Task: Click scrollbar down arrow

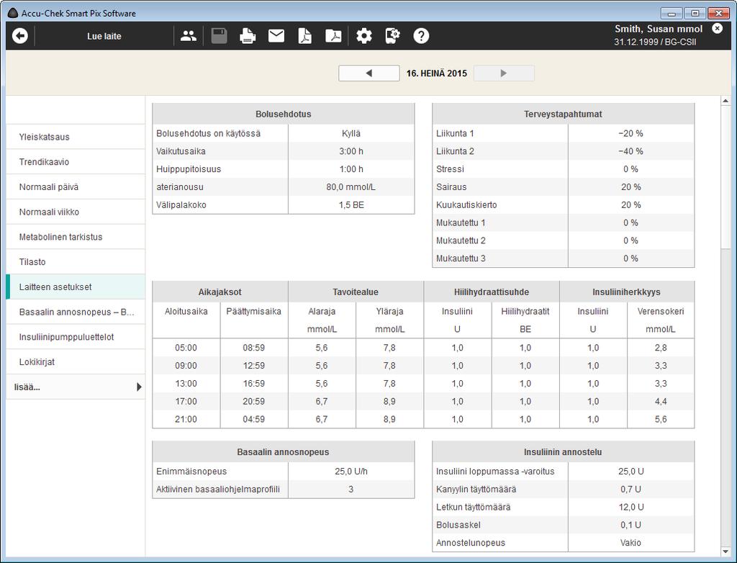Action: pyautogui.click(x=725, y=551)
